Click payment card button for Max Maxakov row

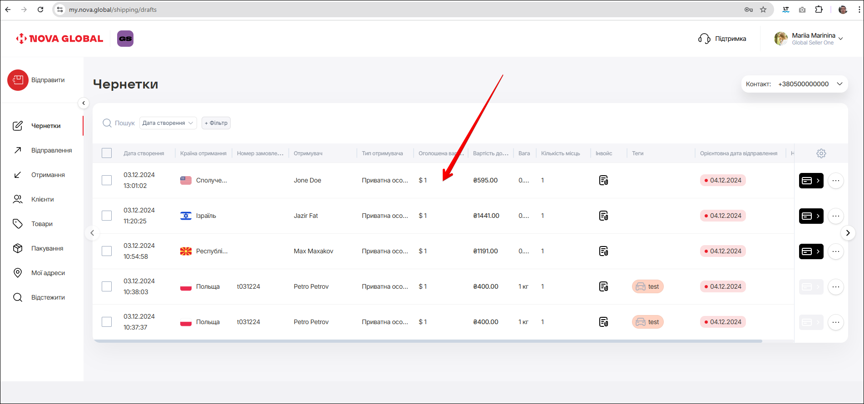pyautogui.click(x=811, y=251)
